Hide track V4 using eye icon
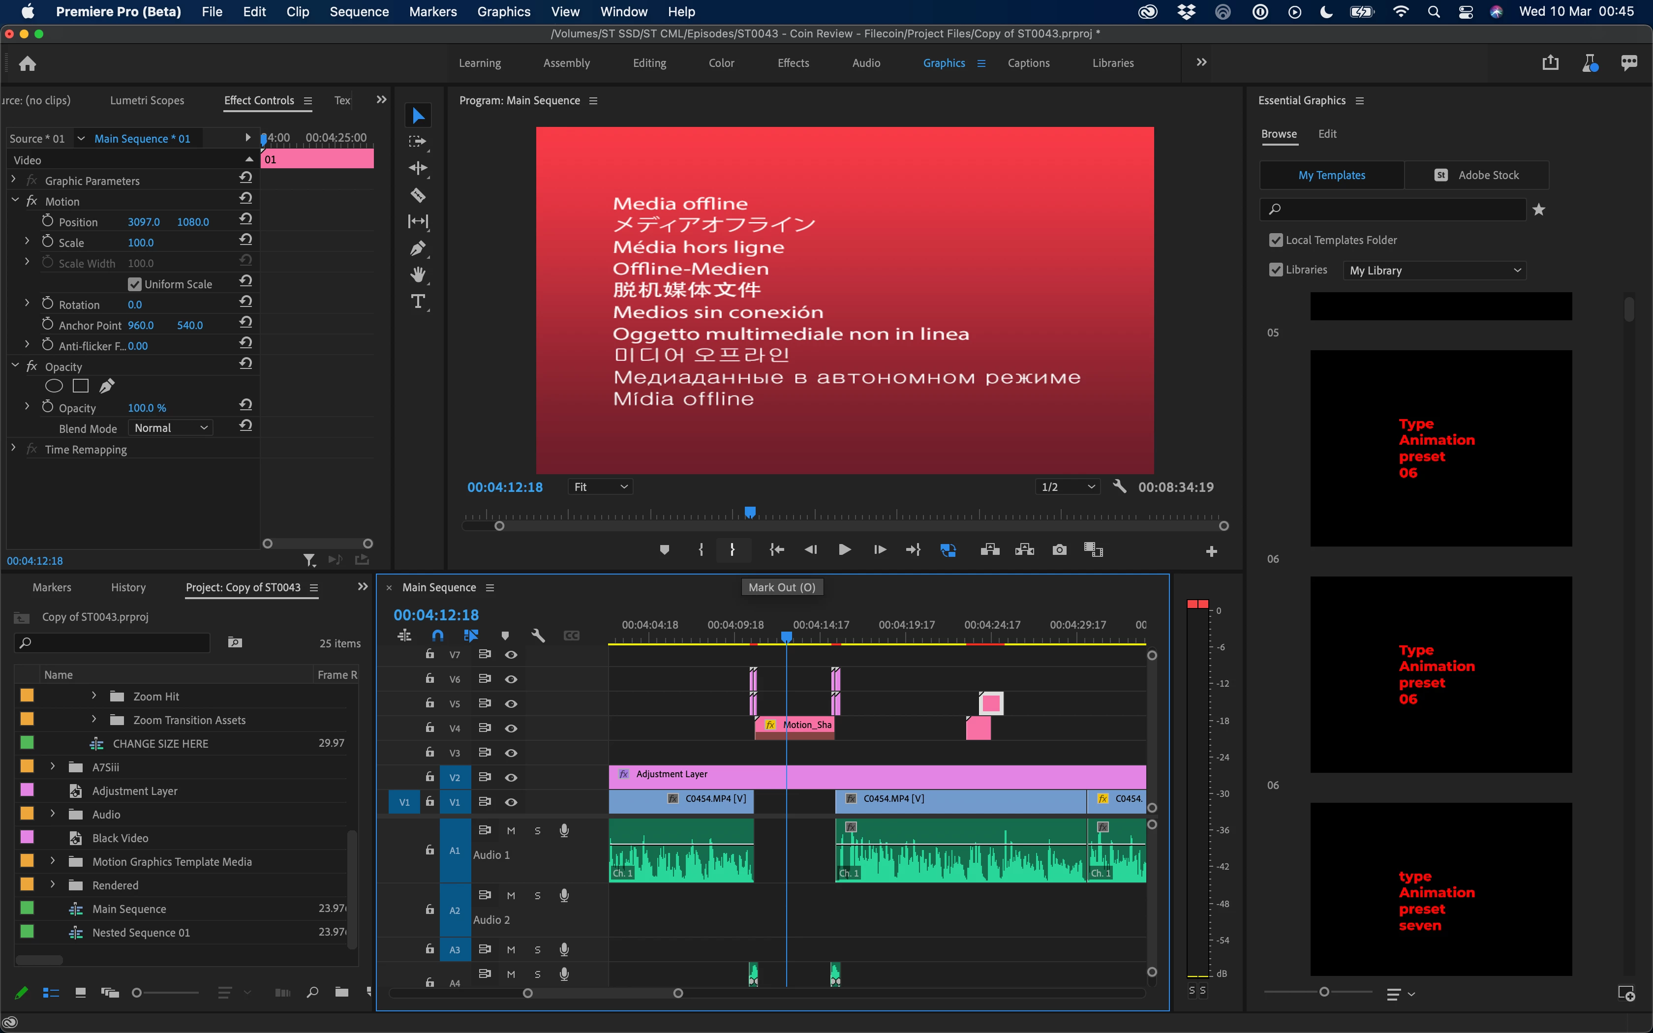 coord(511,729)
